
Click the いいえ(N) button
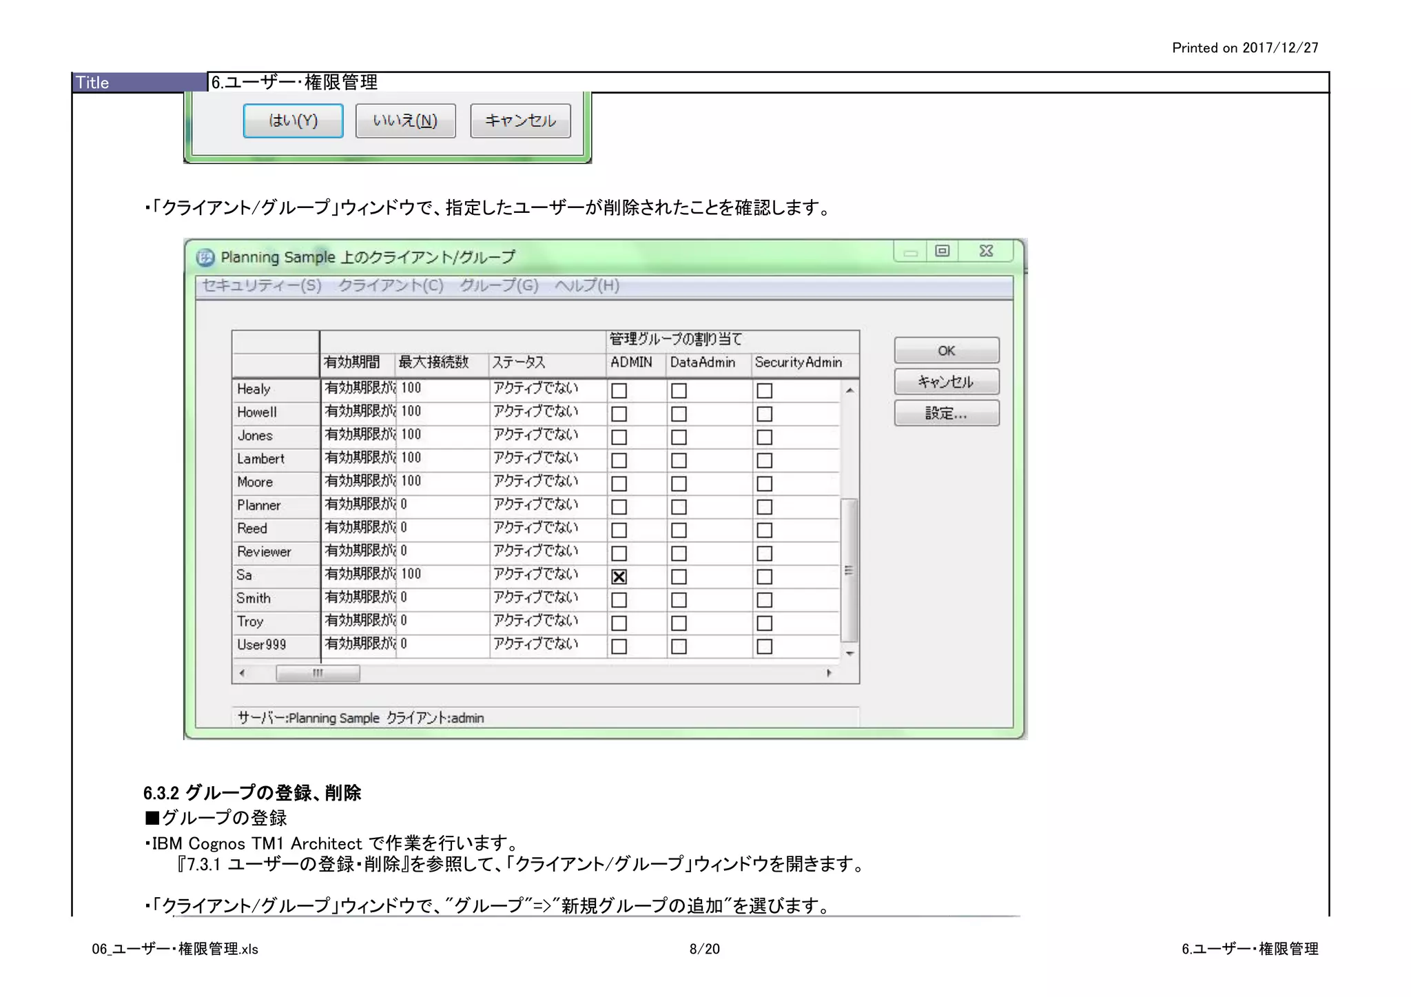pos(405,121)
